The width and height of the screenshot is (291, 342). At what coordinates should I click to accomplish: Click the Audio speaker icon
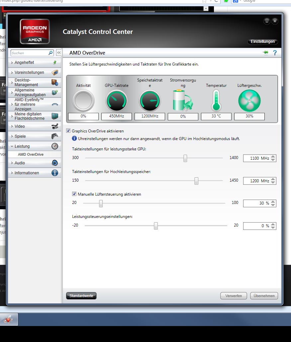(x=55, y=163)
